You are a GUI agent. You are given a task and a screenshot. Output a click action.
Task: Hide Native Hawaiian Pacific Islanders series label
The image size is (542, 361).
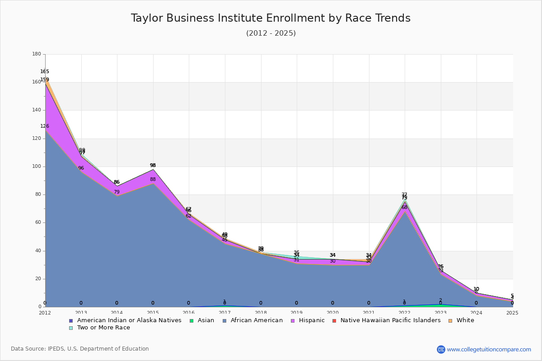click(391, 320)
